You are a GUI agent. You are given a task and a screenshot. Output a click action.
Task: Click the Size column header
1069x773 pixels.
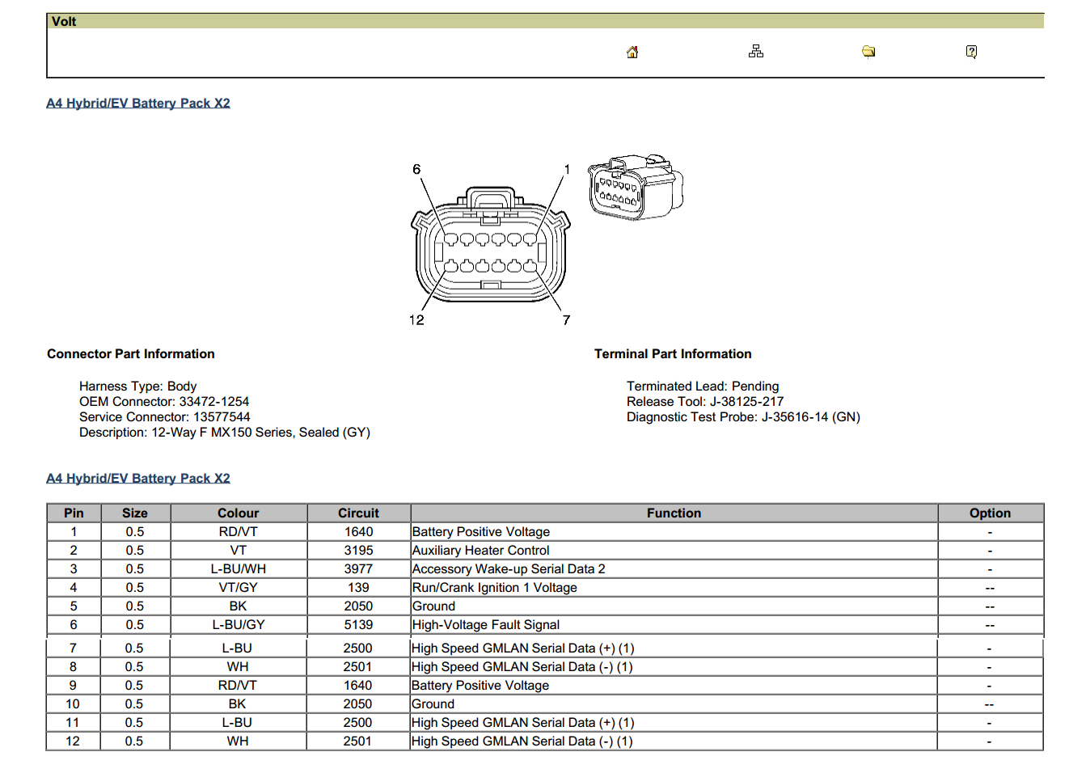[135, 513]
